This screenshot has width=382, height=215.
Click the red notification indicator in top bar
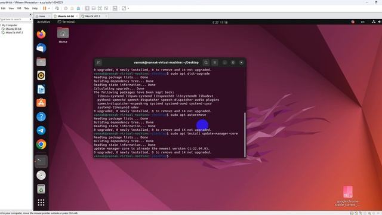pos(353,22)
